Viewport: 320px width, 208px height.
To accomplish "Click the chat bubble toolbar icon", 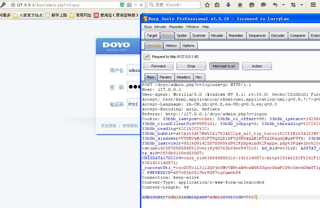I will [263, 5].
